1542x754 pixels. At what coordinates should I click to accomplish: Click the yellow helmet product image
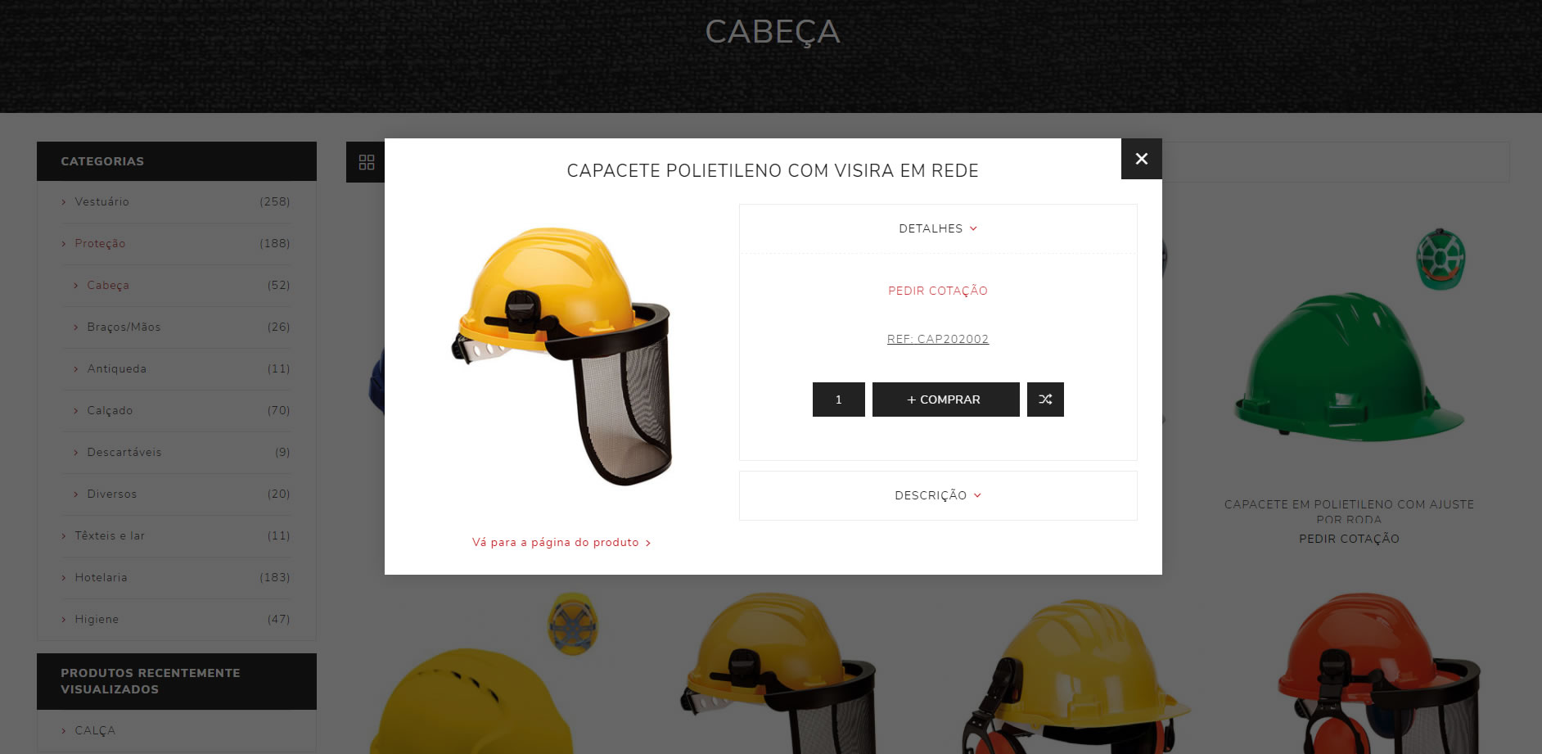(x=562, y=356)
